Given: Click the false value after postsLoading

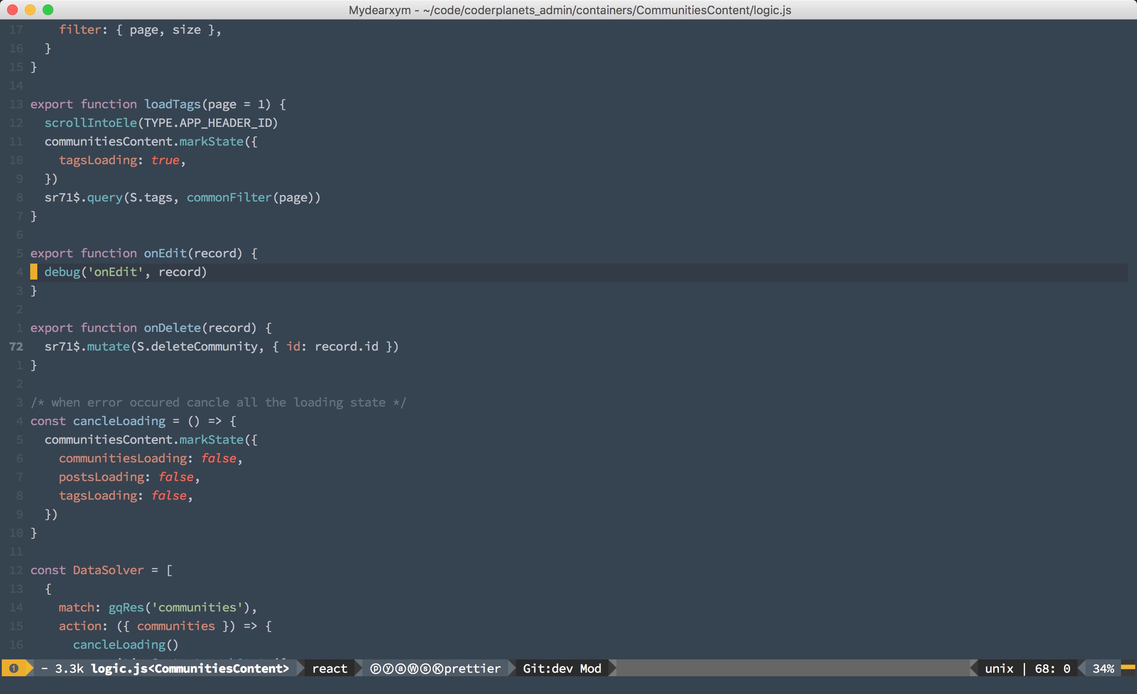Looking at the screenshot, I should coord(176,477).
